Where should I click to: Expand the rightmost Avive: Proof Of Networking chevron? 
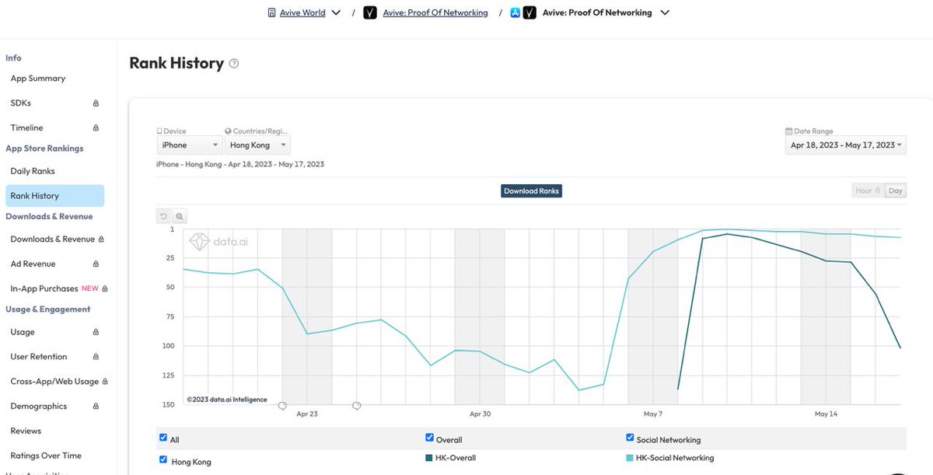[x=665, y=12]
